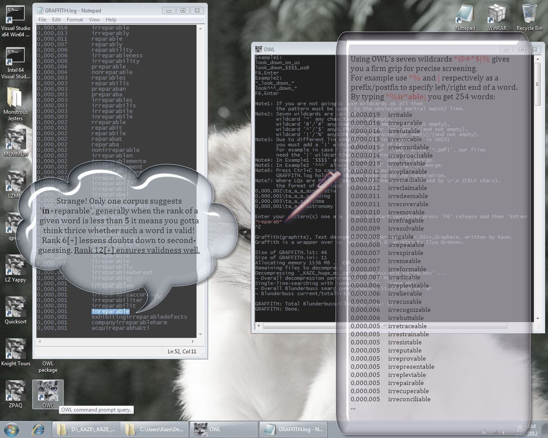Click 'irreconciliable' in the overlay word list
The height and width of the screenshot is (438, 548).
(409, 399)
